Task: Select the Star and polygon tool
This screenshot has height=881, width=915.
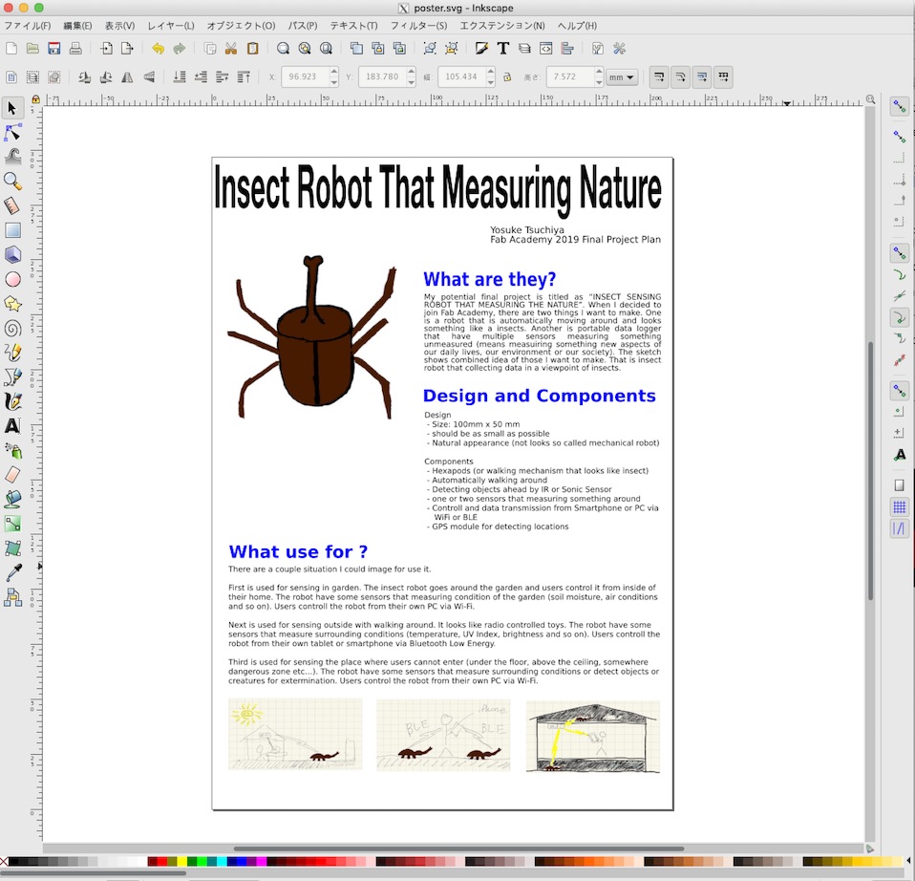Action: tap(12, 304)
